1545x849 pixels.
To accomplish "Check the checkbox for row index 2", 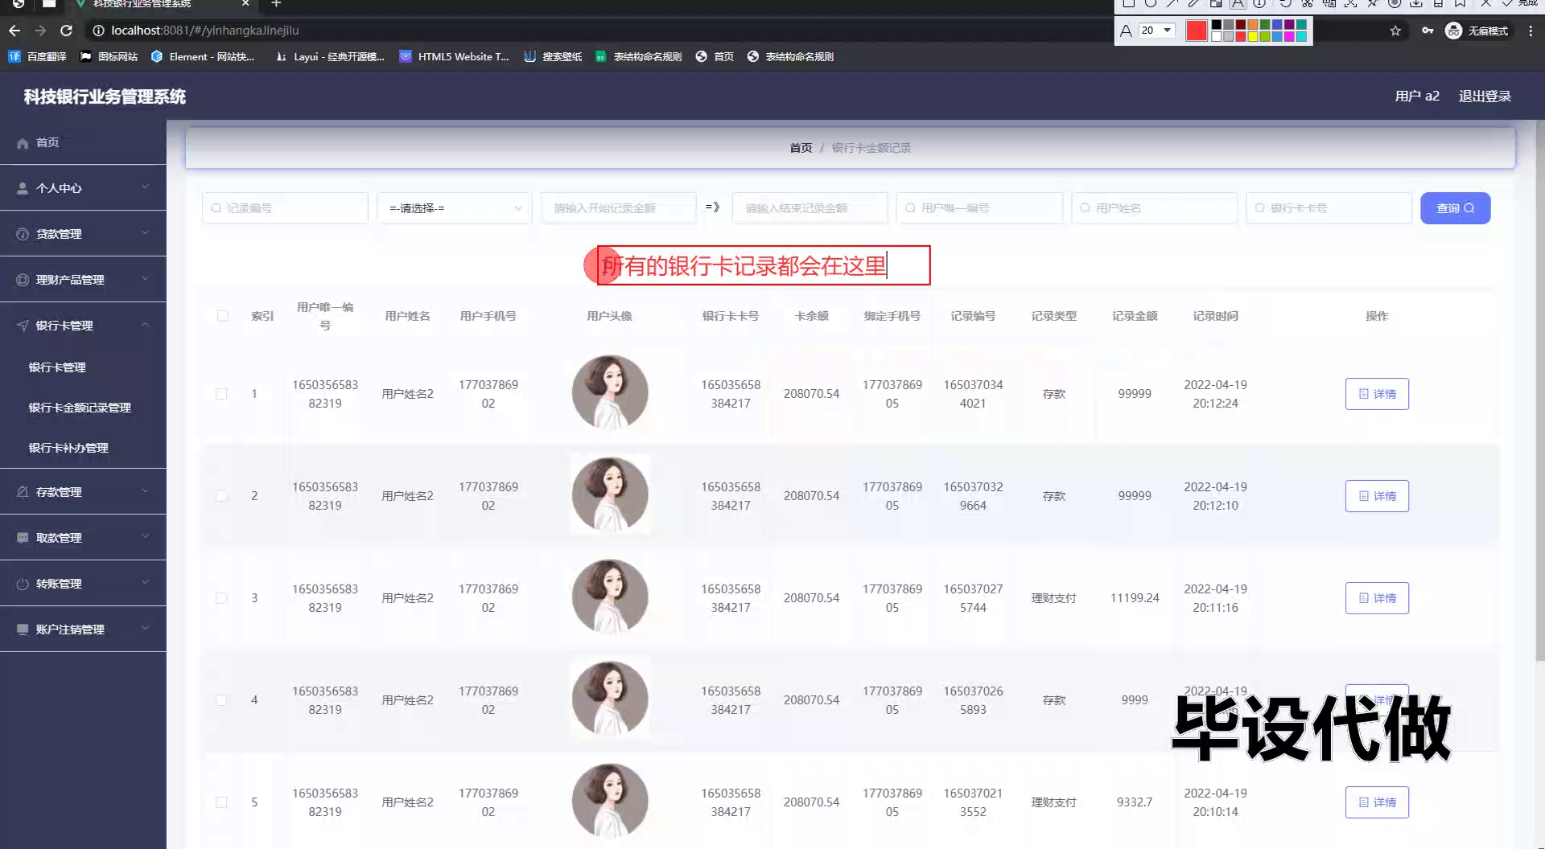I will point(221,496).
